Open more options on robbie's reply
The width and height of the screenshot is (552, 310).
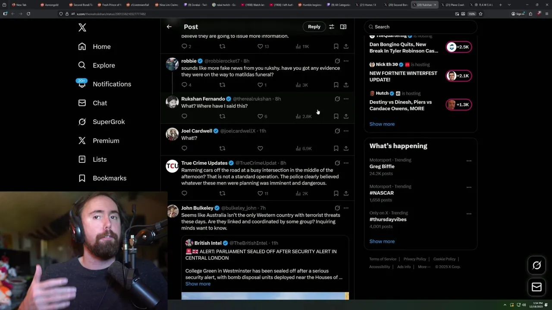[x=346, y=61]
